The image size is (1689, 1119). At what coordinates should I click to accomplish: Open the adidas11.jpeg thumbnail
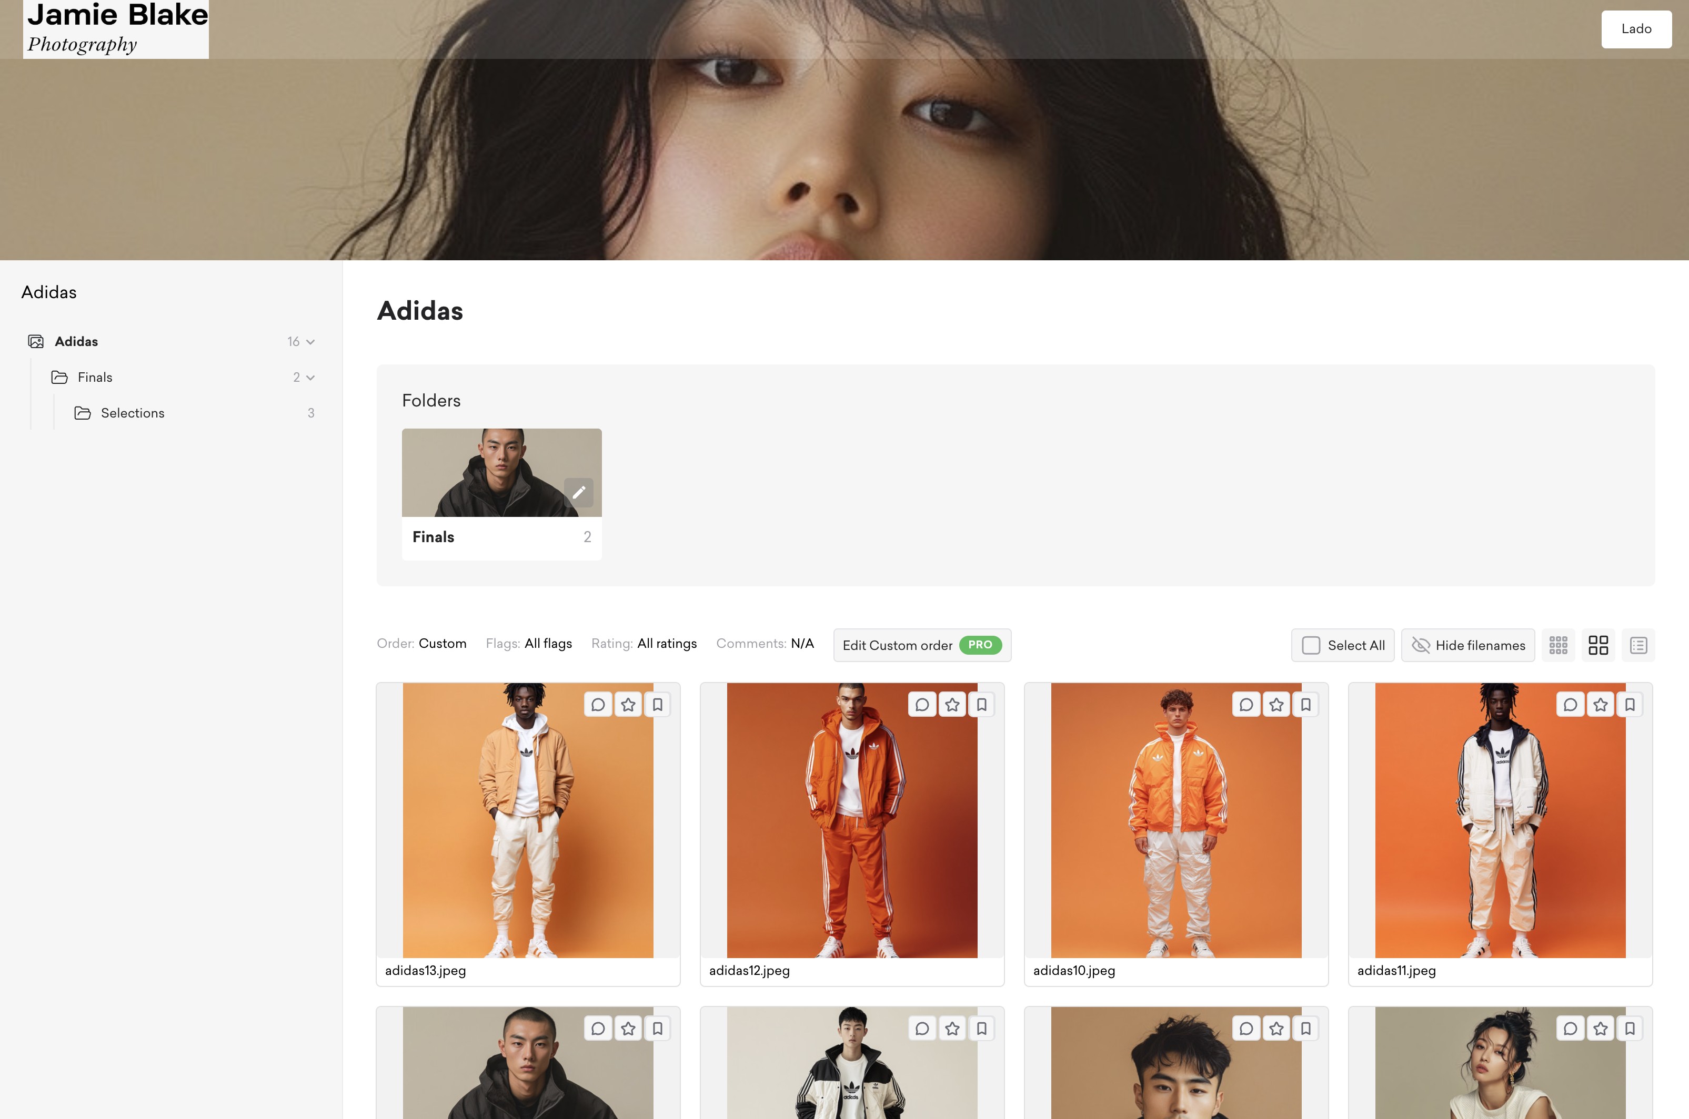[1501, 821]
